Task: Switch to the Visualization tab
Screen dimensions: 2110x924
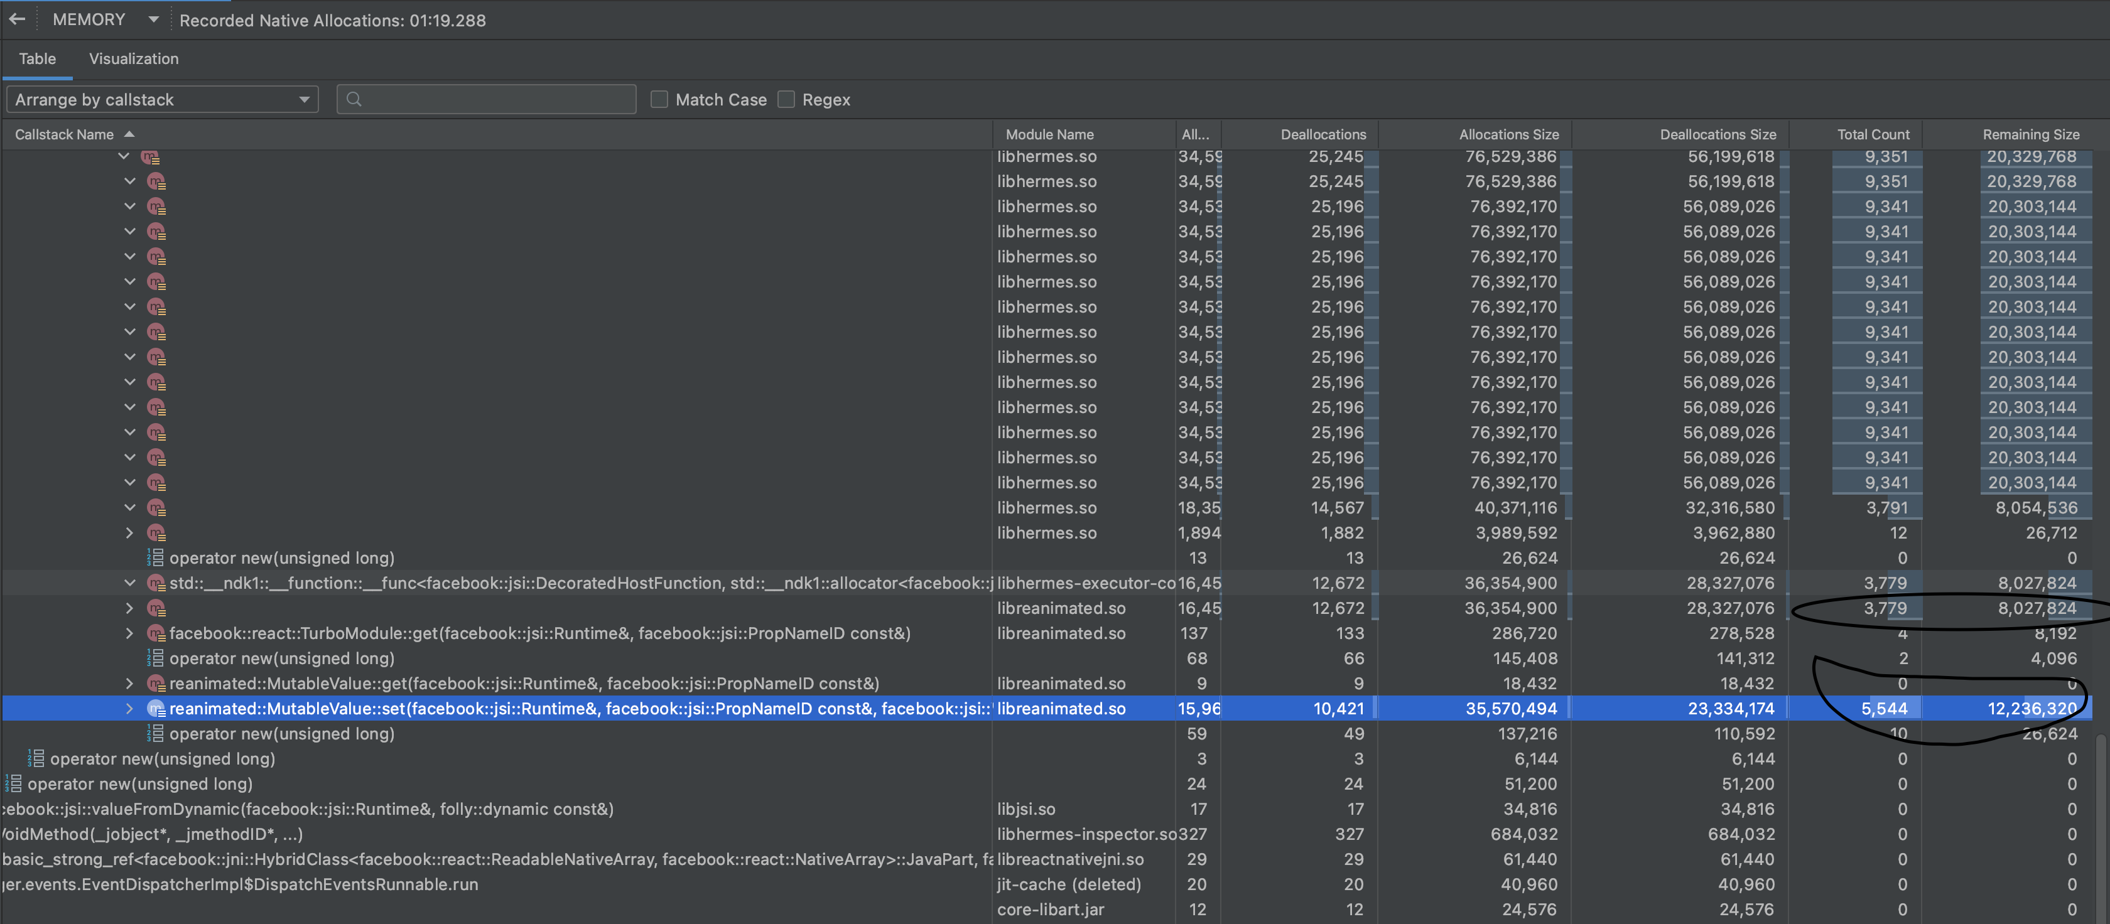Action: [x=134, y=59]
